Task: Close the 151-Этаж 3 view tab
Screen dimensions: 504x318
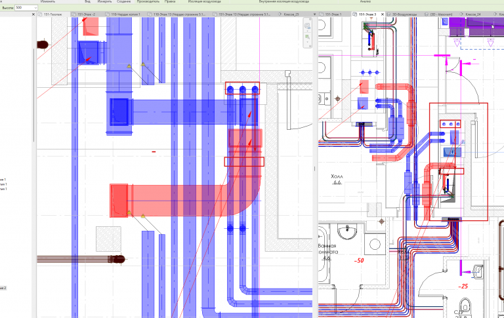Action: coord(382,14)
